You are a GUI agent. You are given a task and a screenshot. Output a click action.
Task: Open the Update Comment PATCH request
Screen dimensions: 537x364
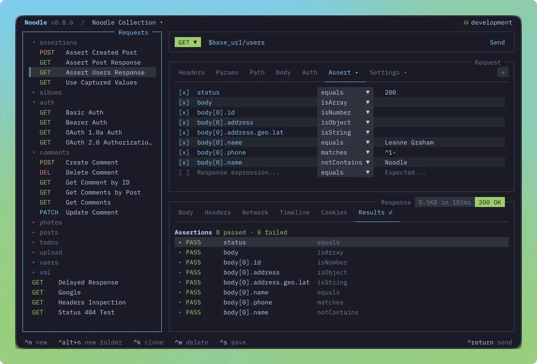click(x=92, y=212)
